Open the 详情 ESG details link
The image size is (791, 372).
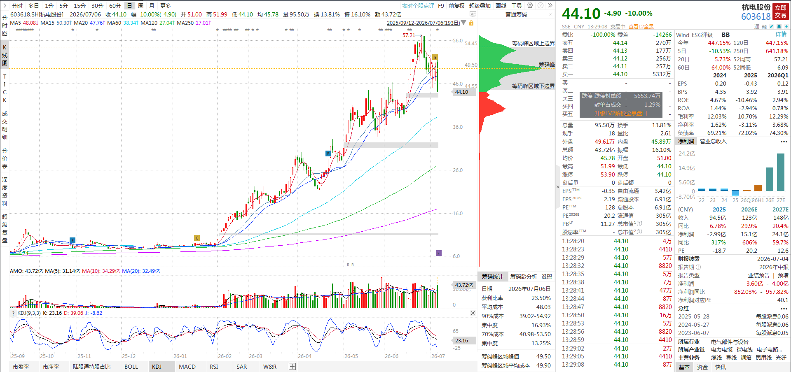(781, 35)
